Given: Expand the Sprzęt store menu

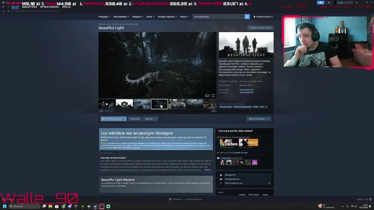Looking at the screenshot, I should pos(150,17).
